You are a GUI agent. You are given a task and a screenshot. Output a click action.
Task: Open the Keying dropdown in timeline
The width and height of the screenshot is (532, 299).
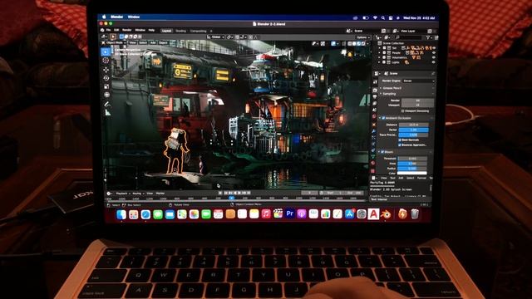click(x=138, y=194)
